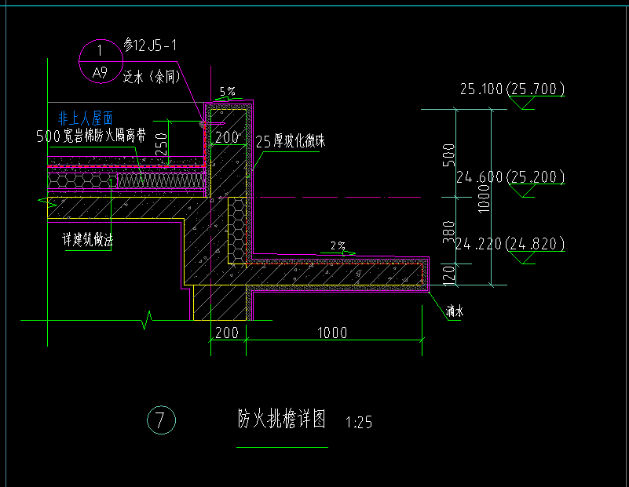Click elevation text 24.600(25.200)

click(x=510, y=176)
